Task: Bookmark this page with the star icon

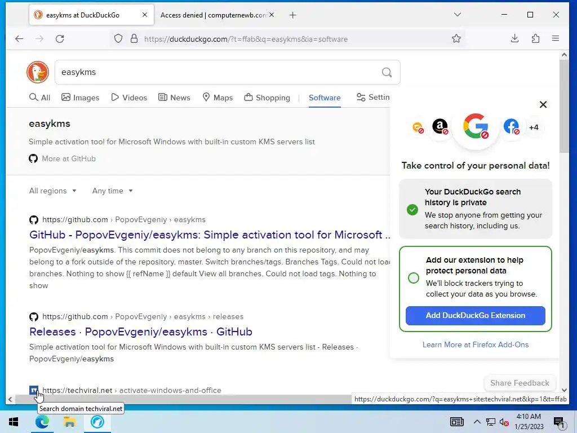Action: (x=456, y=39)
